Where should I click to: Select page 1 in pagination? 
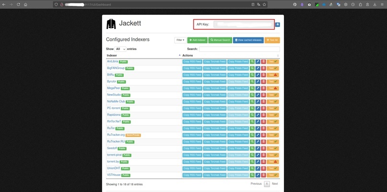click(x=267, y=184)
